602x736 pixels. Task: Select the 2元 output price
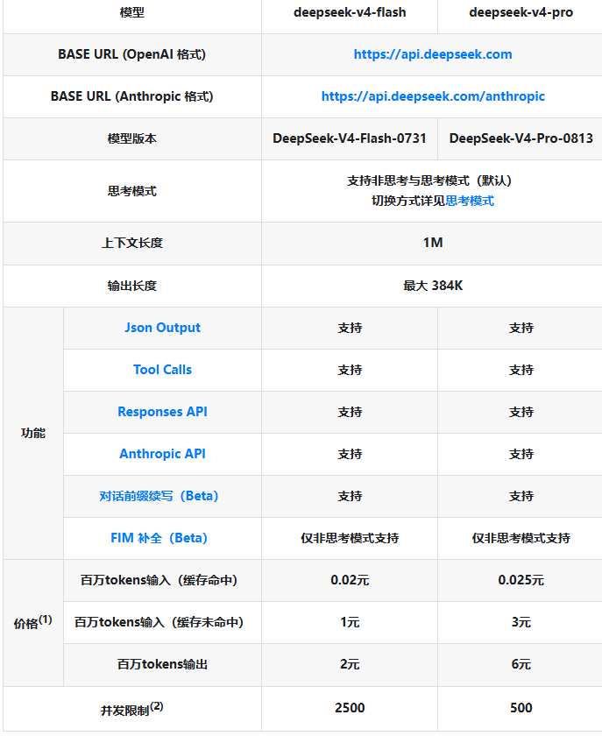coord(350,665)
